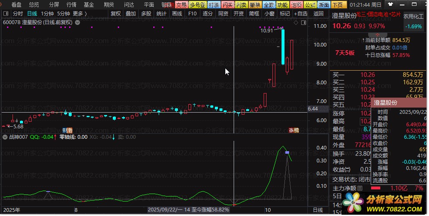Click the 买一 price 10.26 row
This screenshot has width=429, height=216.
click(378, 75)
